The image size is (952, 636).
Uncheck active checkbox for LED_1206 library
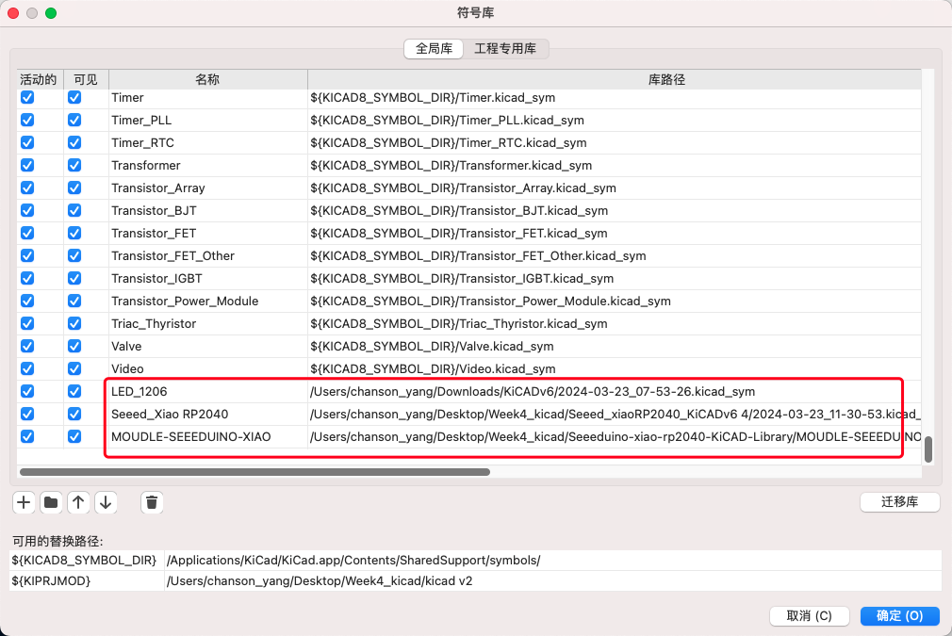point(27,391)
